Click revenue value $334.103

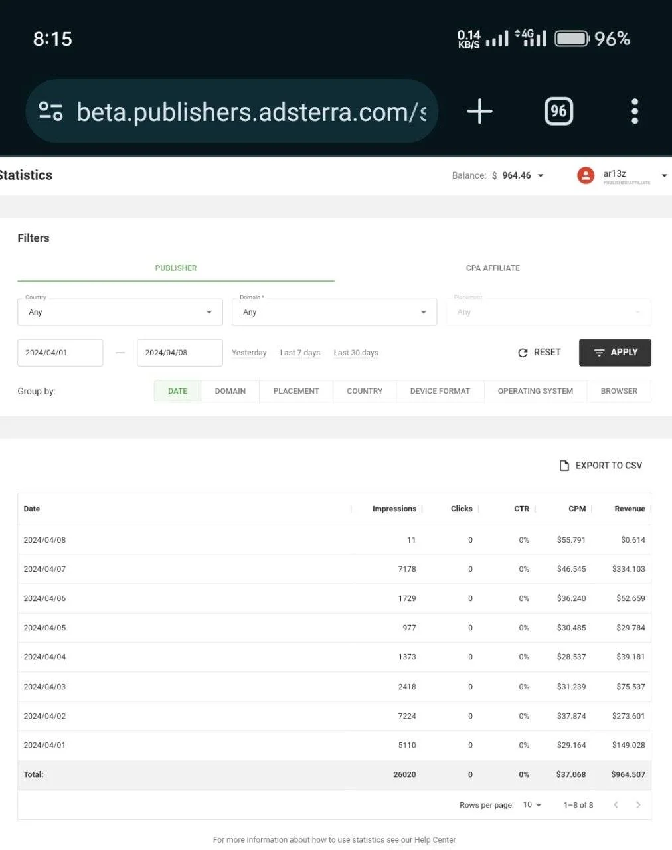point(629,569)
